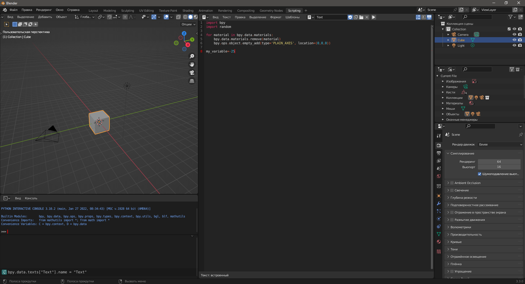Toggle camera view gizmo in viewport
This screenshot has width=525, height=284.
point(192,73)
